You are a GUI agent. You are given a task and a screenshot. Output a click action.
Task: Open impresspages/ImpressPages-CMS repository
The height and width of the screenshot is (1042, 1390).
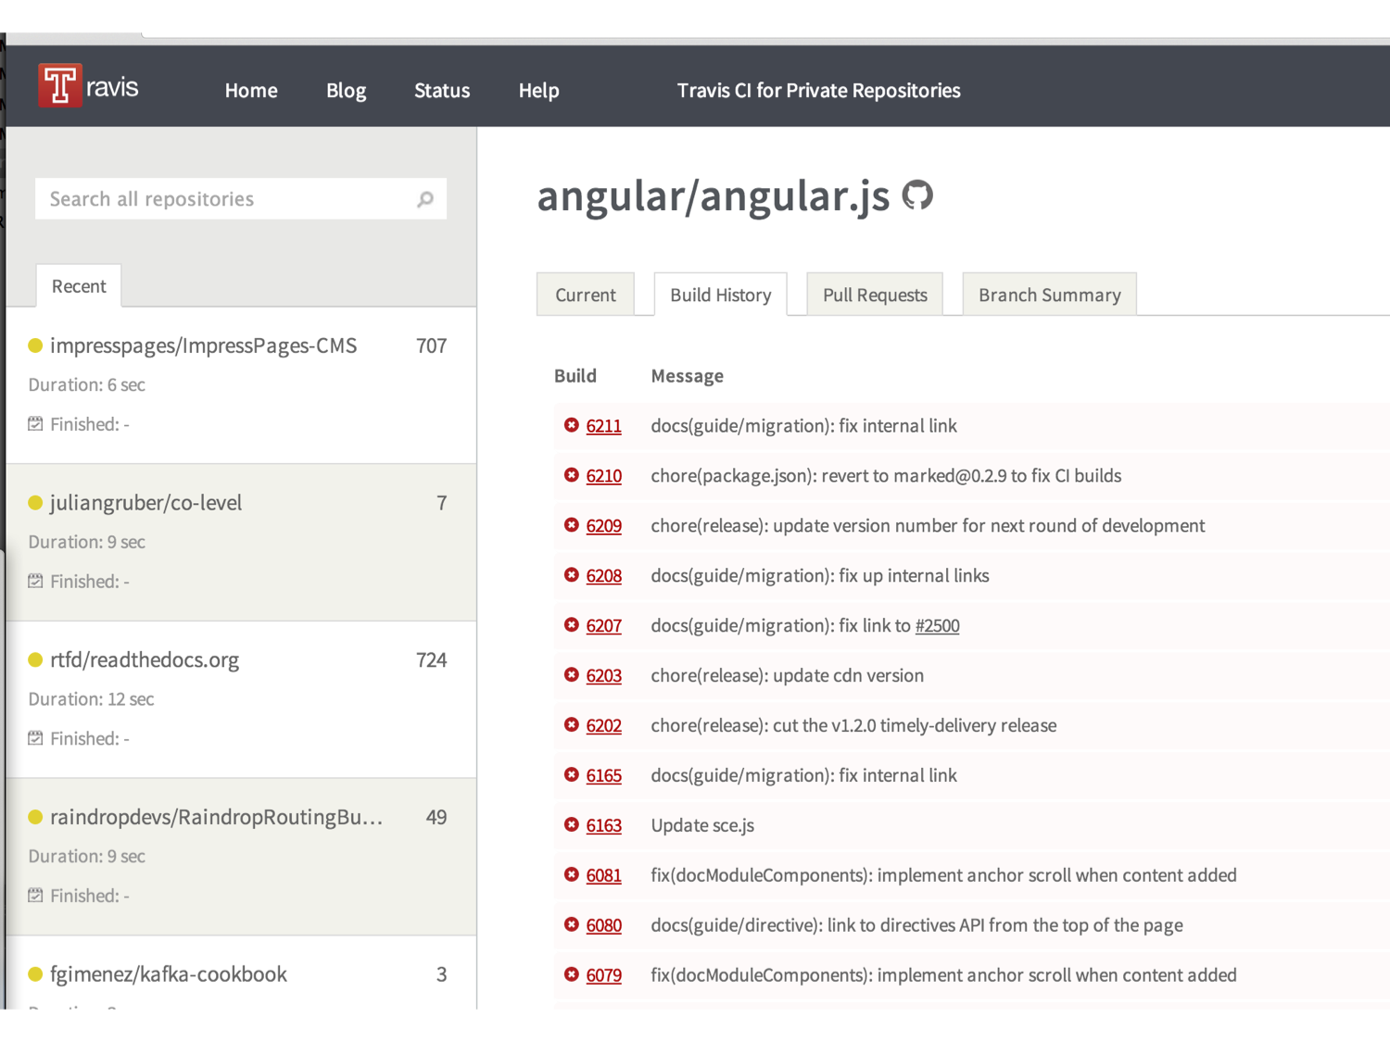(x=203, y=345)
